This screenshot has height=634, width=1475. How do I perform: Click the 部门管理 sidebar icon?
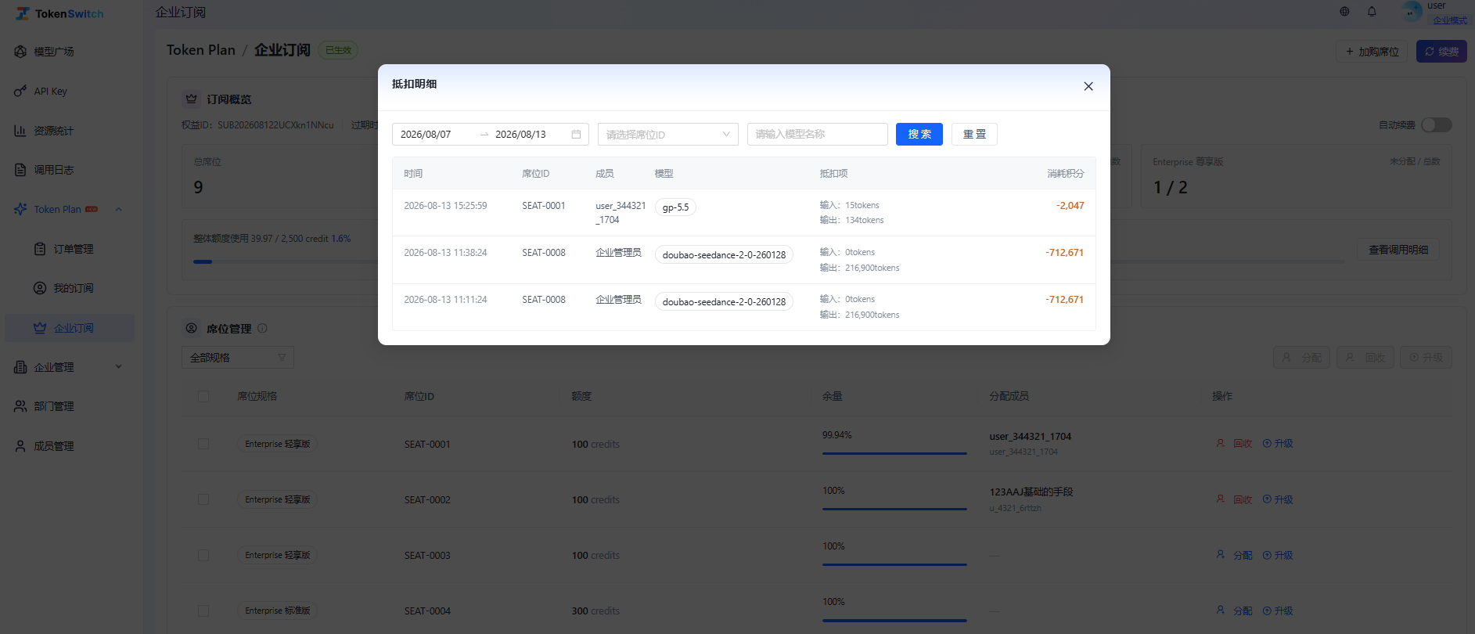click(20, 406)
